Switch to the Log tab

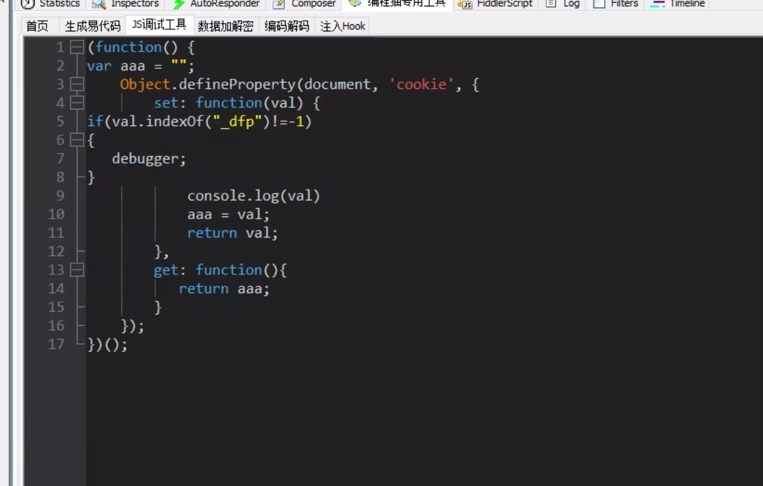click(562, 4)
